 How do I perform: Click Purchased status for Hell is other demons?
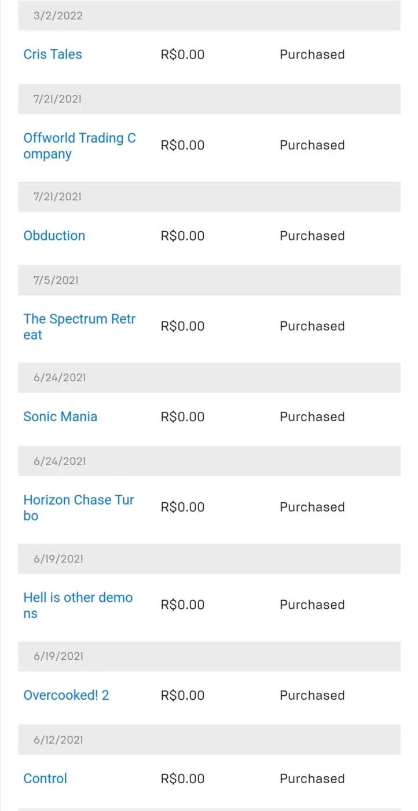point(312,605)
